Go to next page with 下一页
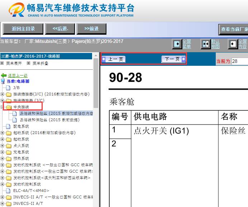This screenshot has width=248, height=207. (x=173, y=59)
